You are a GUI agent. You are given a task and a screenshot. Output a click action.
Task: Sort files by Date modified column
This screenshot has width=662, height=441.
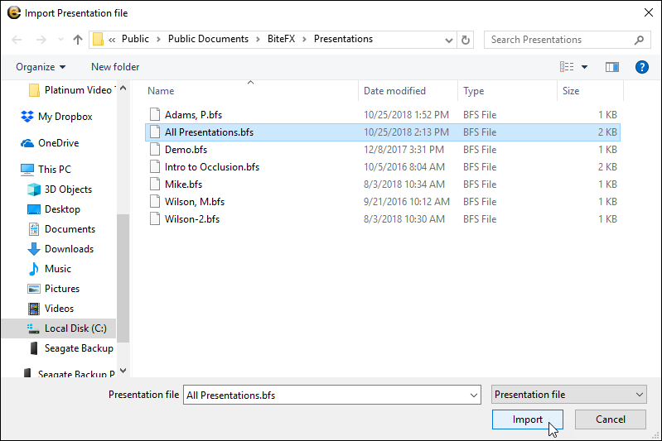tap(394, 91)
